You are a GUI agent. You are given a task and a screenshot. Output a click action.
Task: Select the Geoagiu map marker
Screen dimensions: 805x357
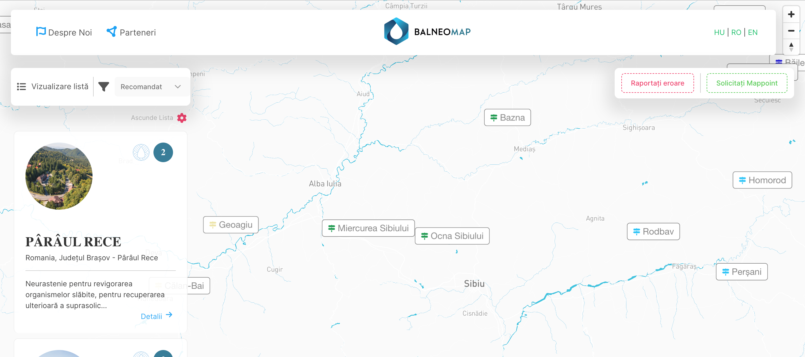231,225
